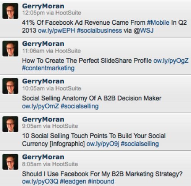Image resolution: width=191 pixels, height=186 pixels.
Task: Select the #Mobile hashtag
Action: 158,22
